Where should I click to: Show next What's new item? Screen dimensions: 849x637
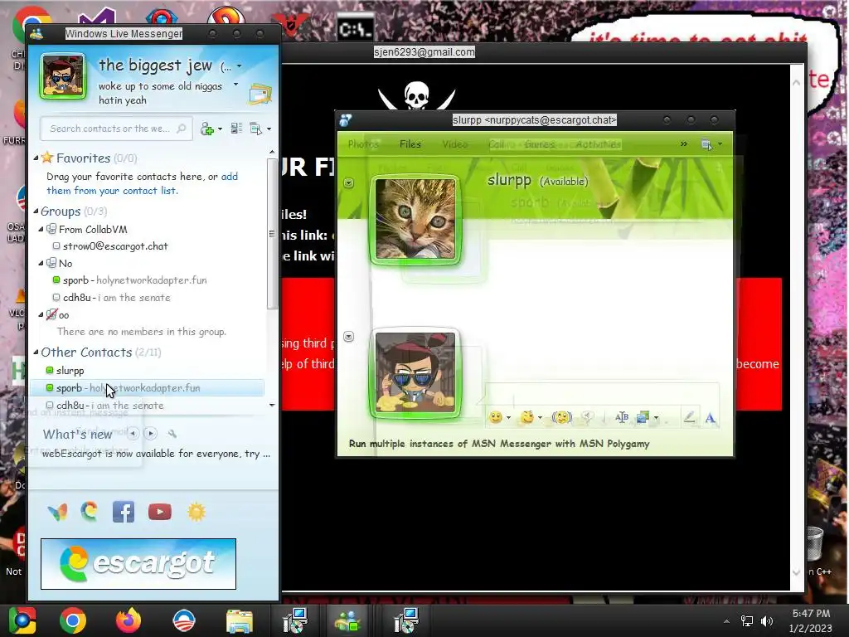pos(151,433)
